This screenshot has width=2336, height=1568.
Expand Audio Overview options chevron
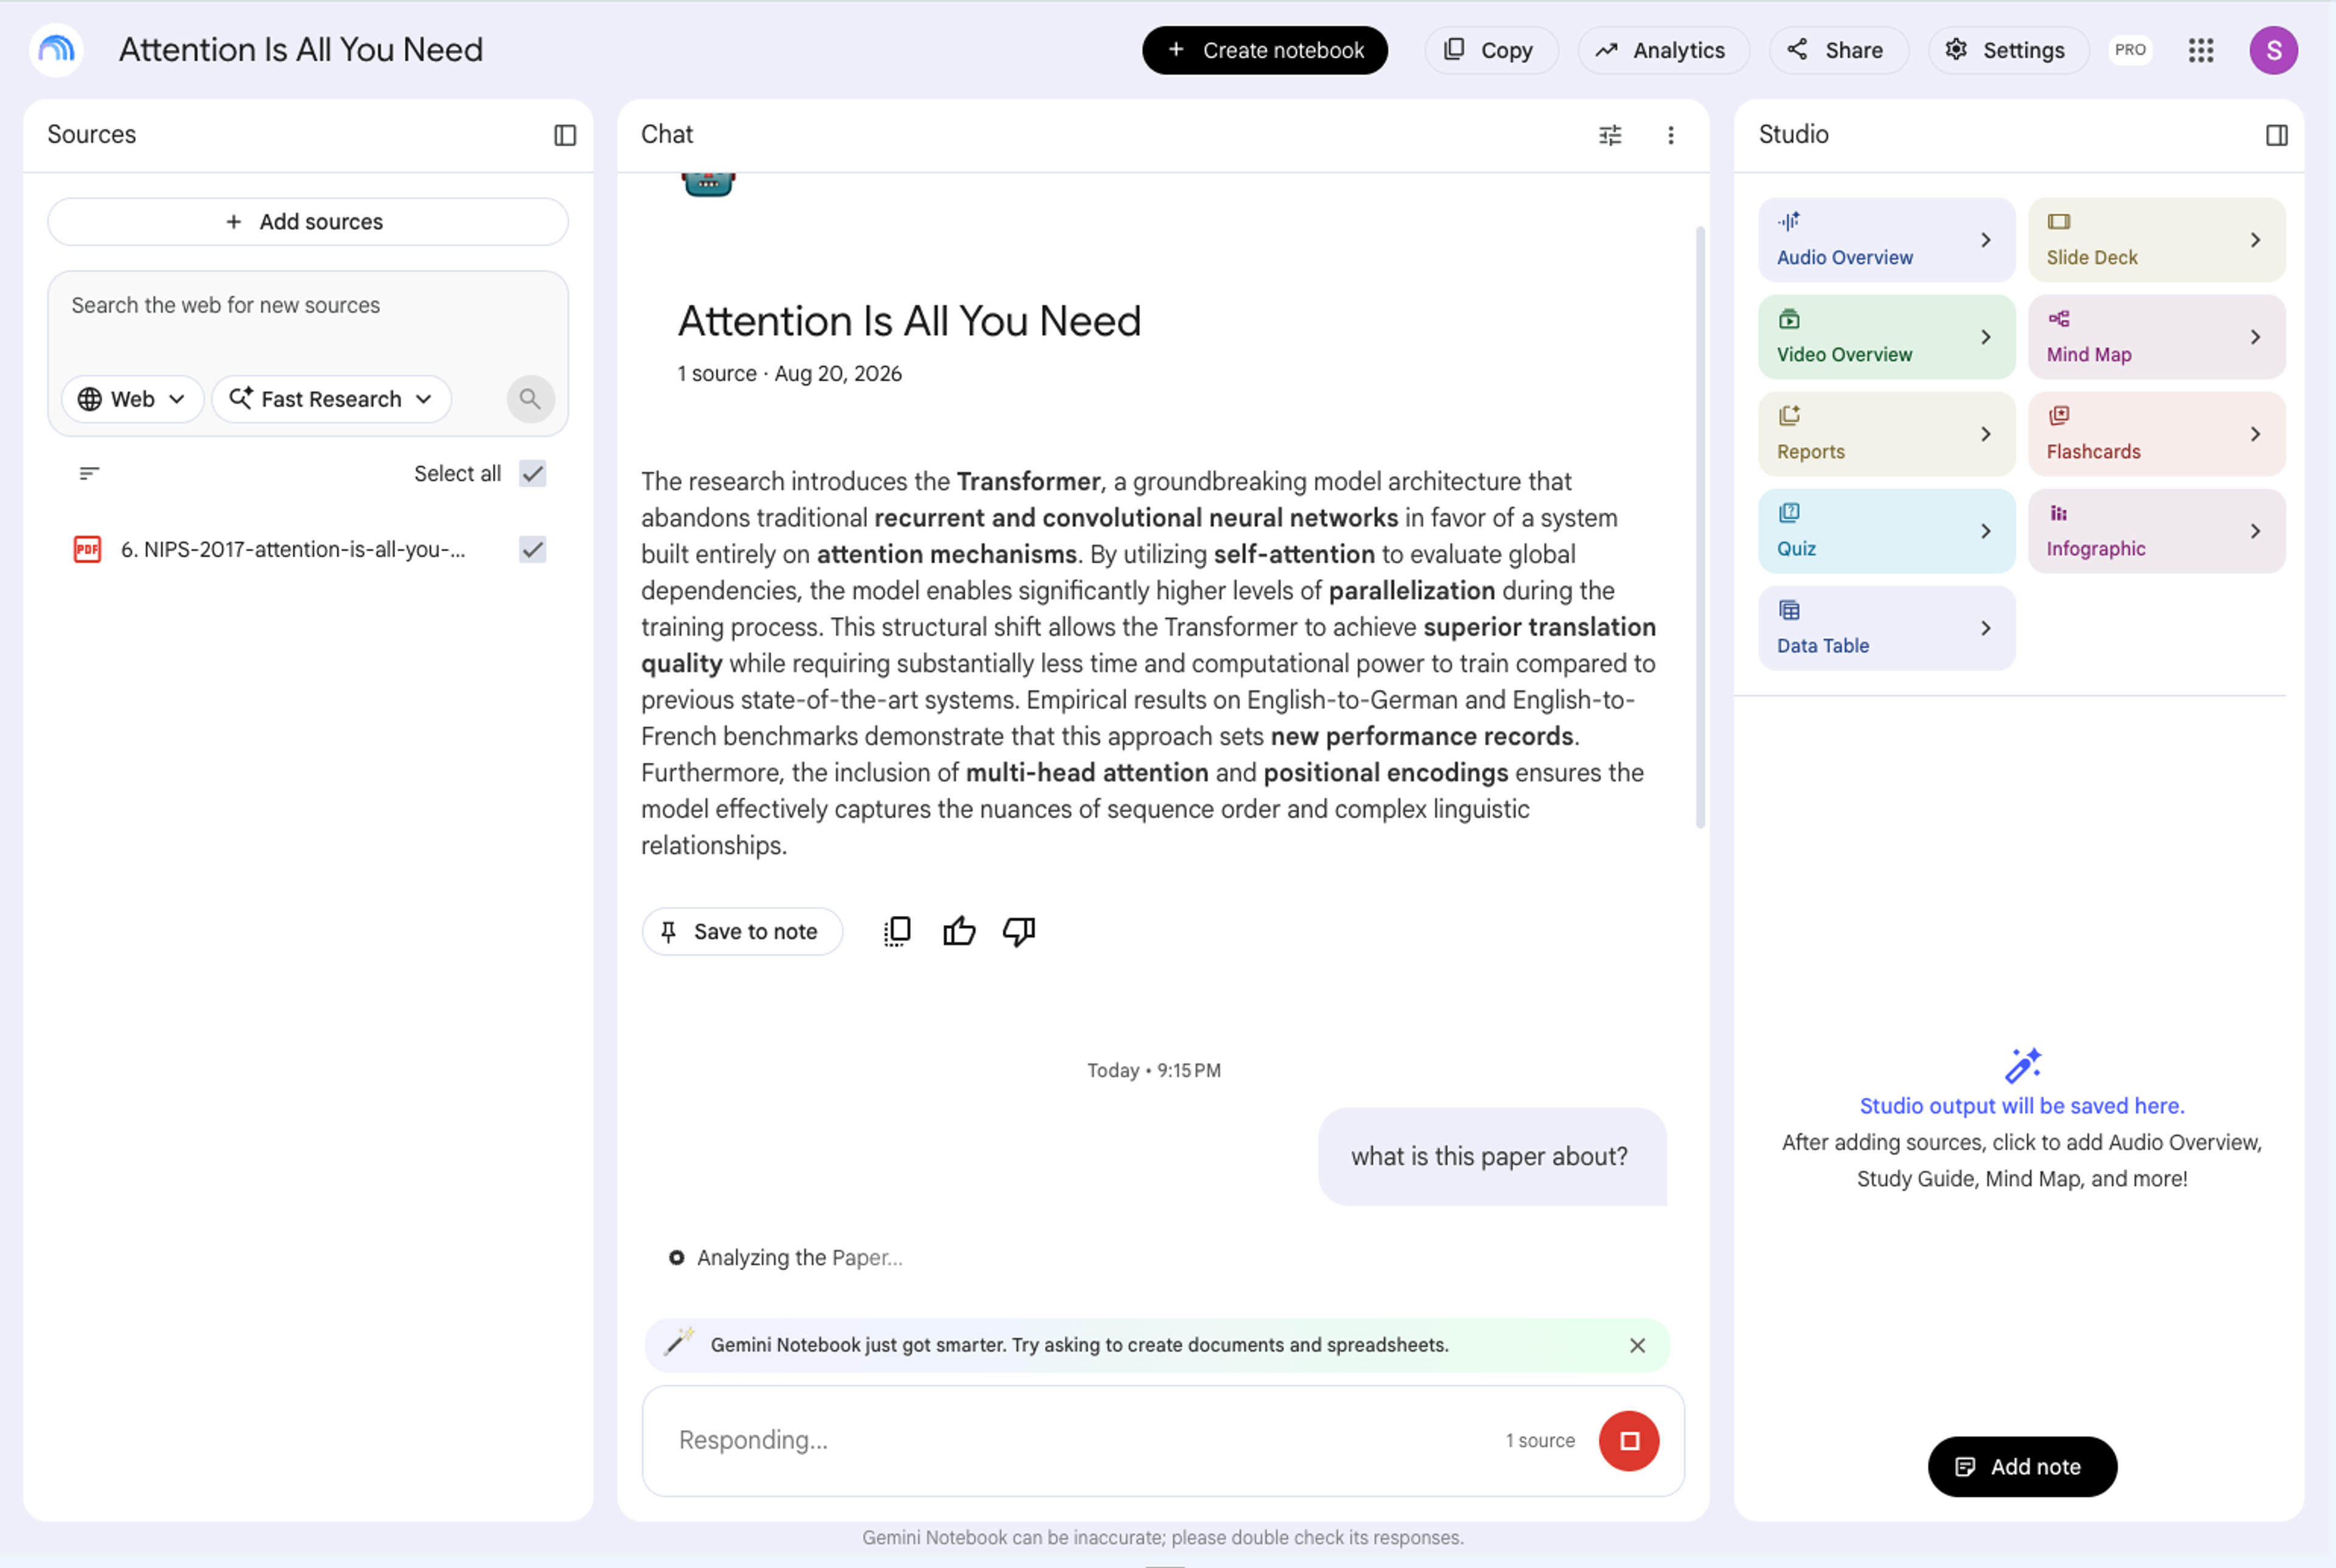pyautogui.click(x=1985, y=240)
